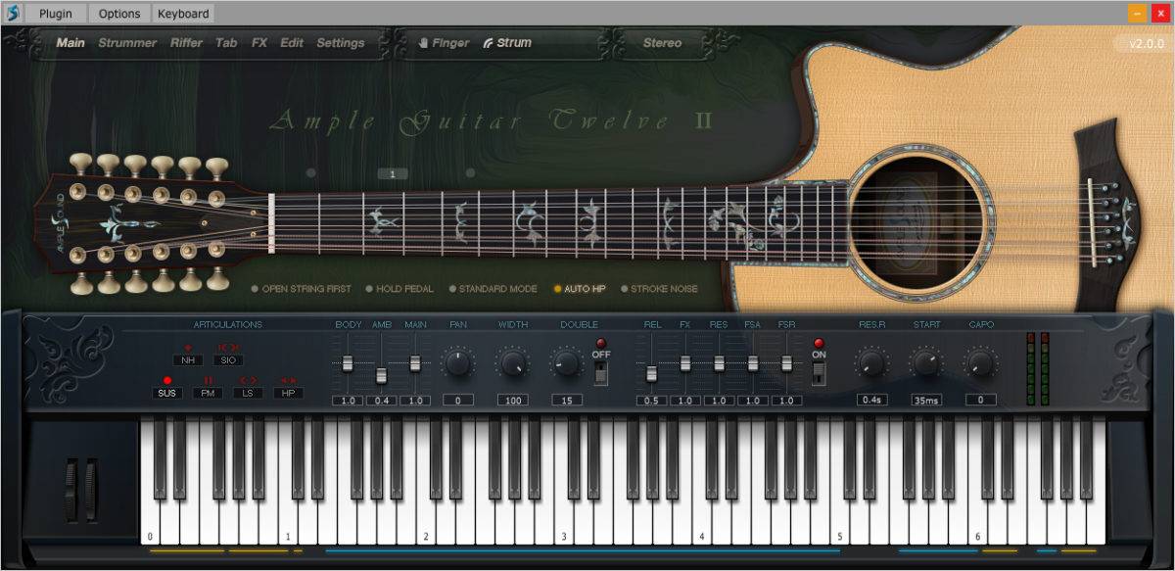Click the AMB fader handle
Screen dimensions: 1175x571
pos(381,375)
